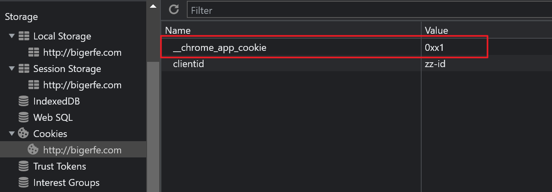Collapse the Cookies tree node
Screen dimensions: 552x192
[x=11, y=134]
